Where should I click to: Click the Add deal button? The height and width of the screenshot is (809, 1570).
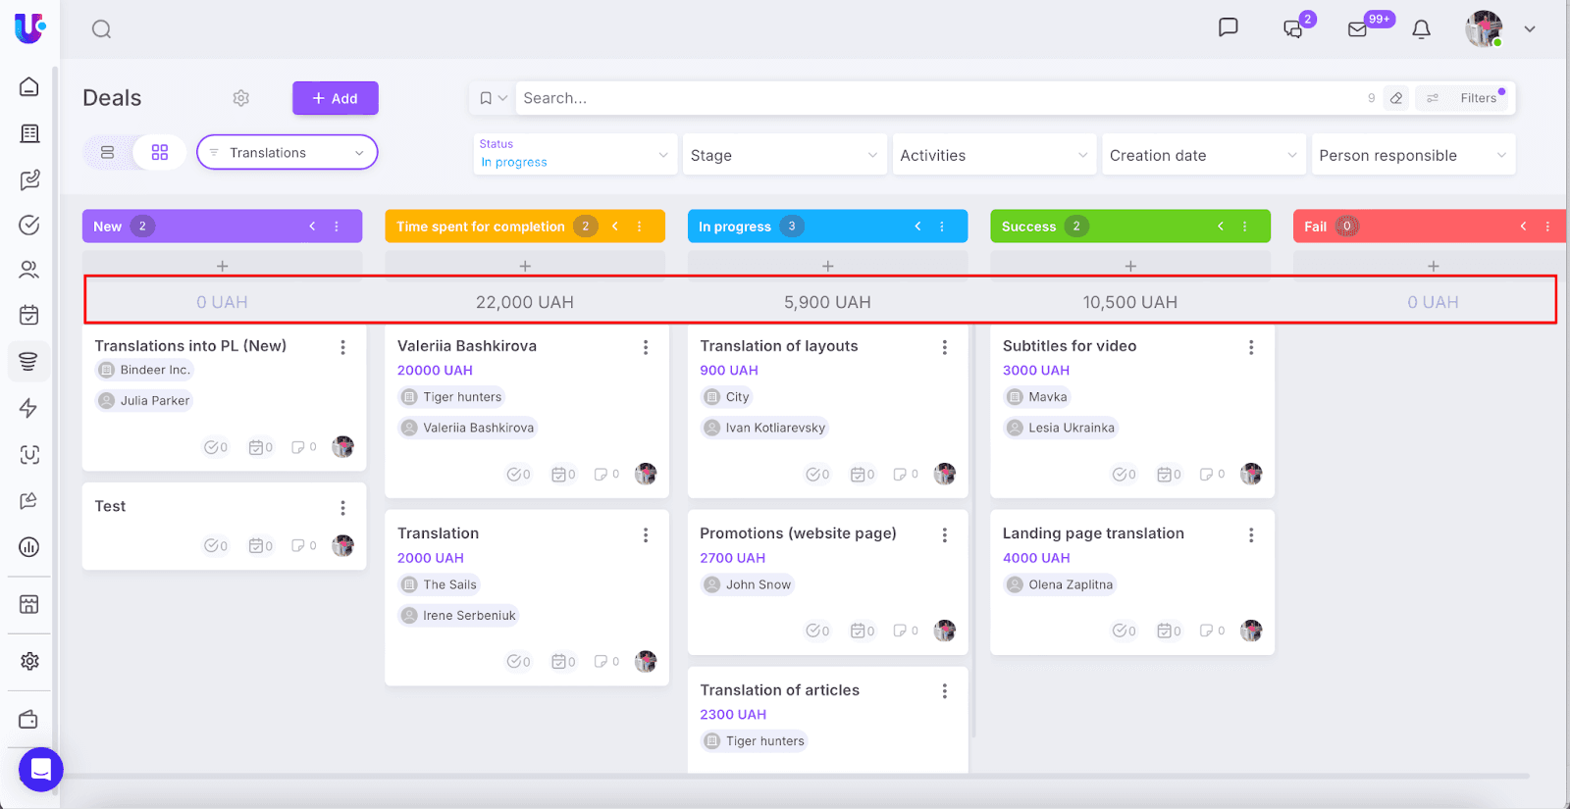tap(335, 98)
